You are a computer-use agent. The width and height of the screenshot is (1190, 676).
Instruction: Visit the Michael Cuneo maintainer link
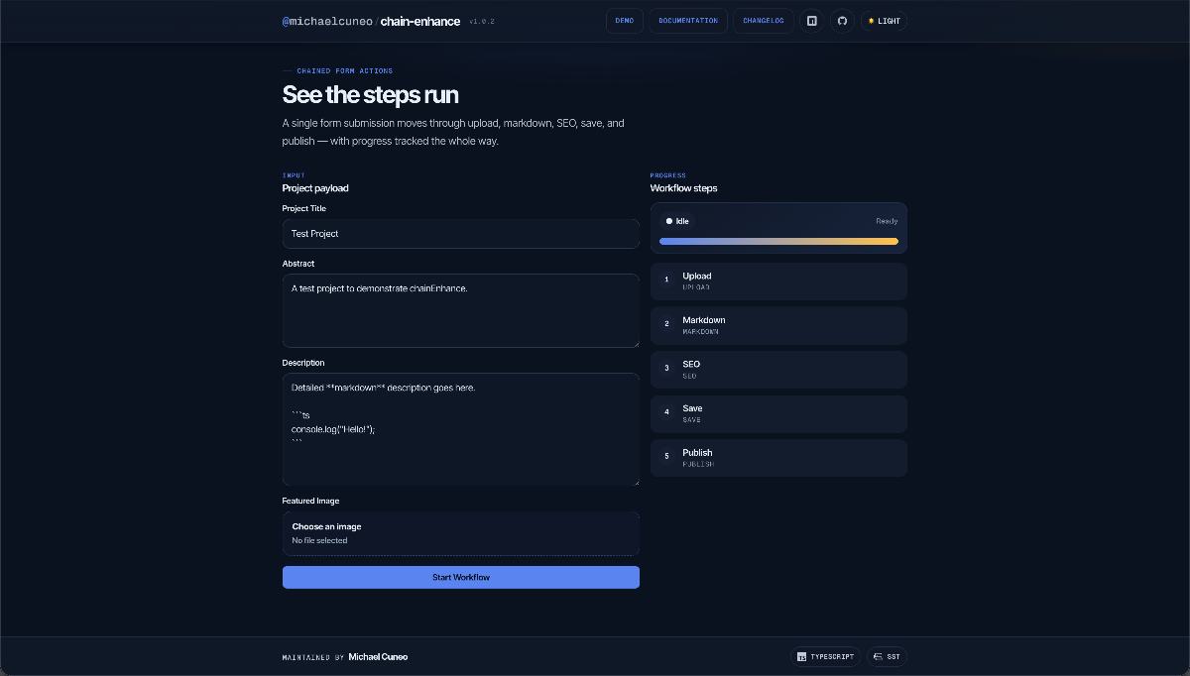[x=378, y=657]
